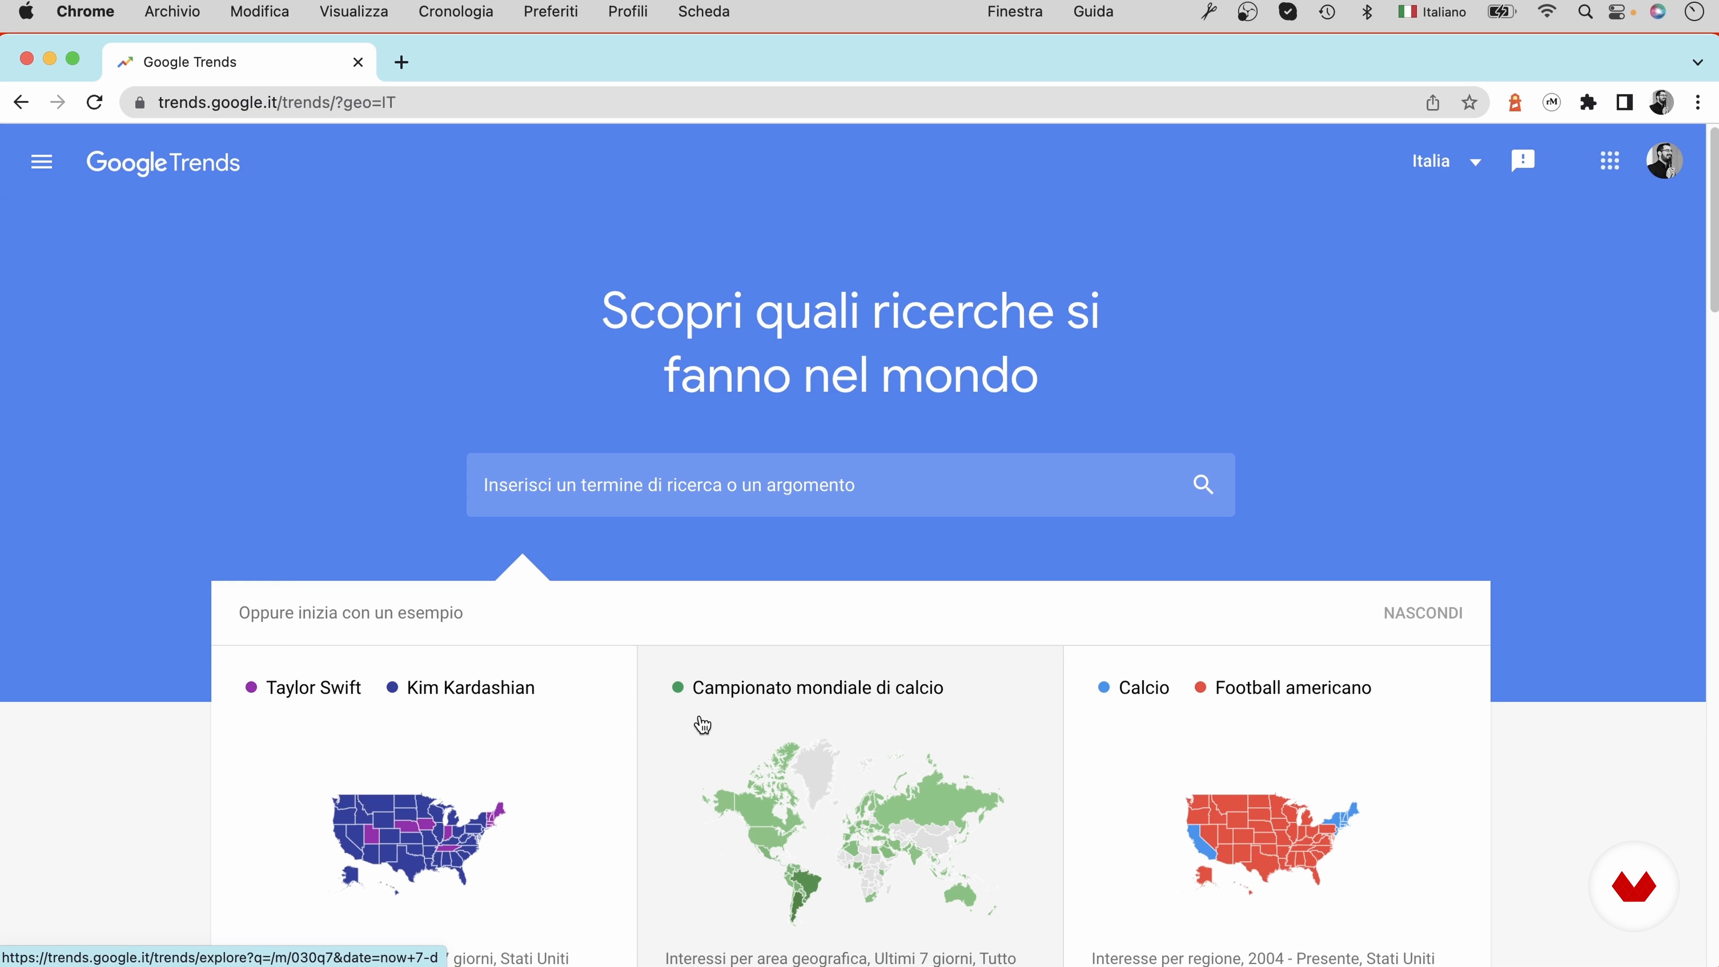Hide the examples with NASCONDI
This screenshot has width=1719, height=967.
tap(1422, 612)
